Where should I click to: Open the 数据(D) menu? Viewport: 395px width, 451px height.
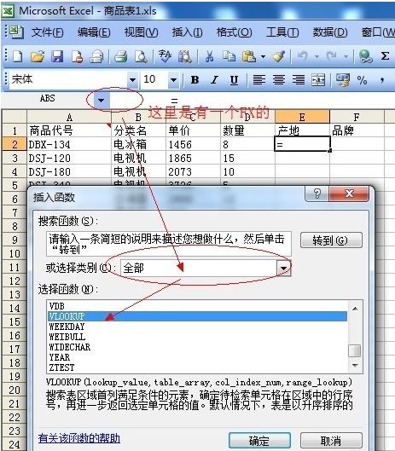tap(330, 32)
